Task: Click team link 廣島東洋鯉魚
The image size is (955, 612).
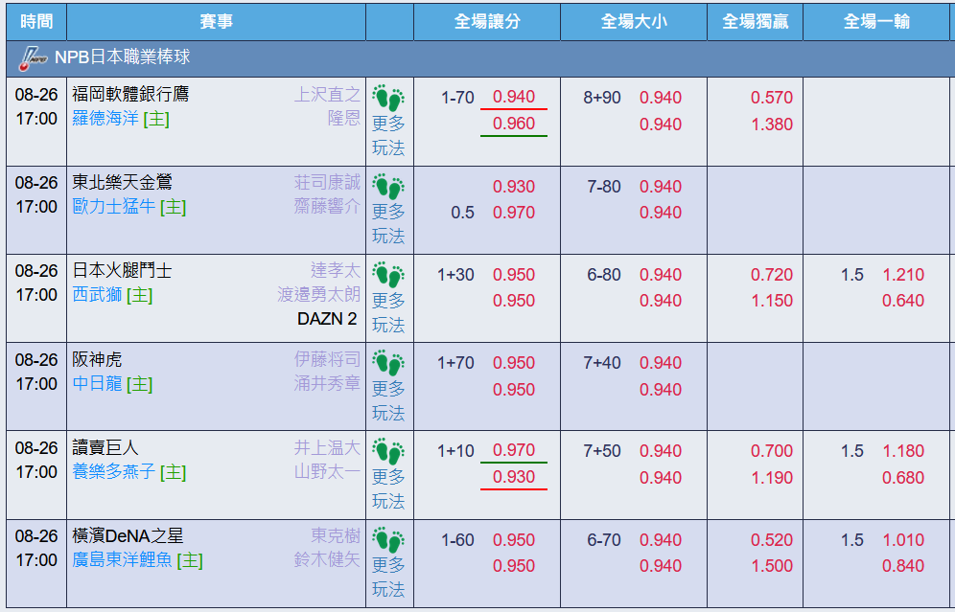Action: pos(122,560)
